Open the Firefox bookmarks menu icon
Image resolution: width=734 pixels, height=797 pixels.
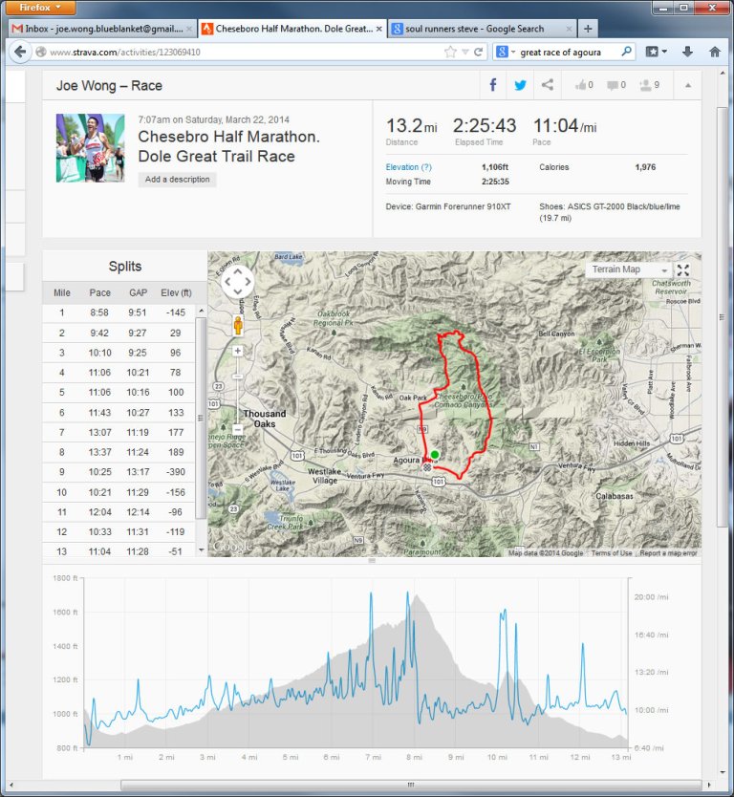coord(656,52)
